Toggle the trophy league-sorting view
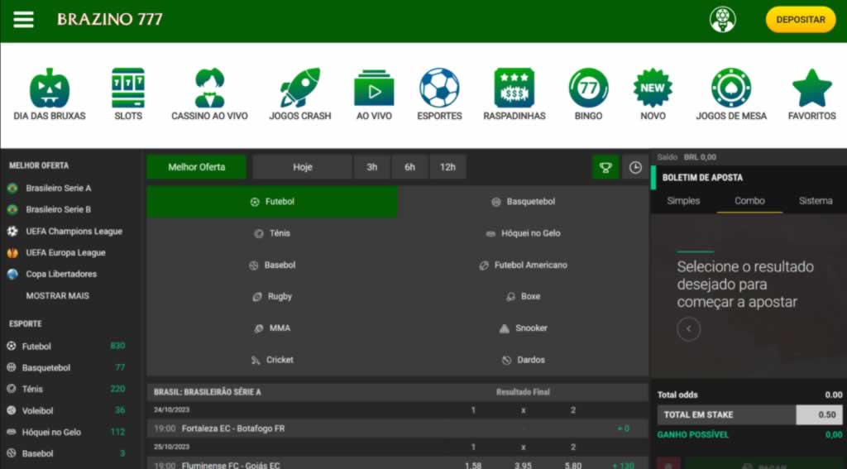The height and width of the screenshot is (469, 847). [605, 167]
